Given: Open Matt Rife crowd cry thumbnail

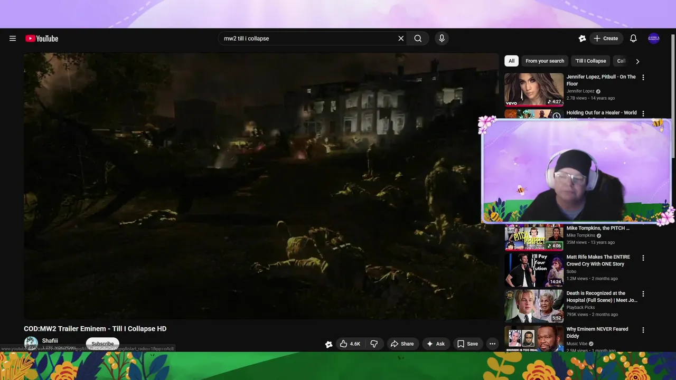Looking at the screenshot, I should (x=534, y=270).
